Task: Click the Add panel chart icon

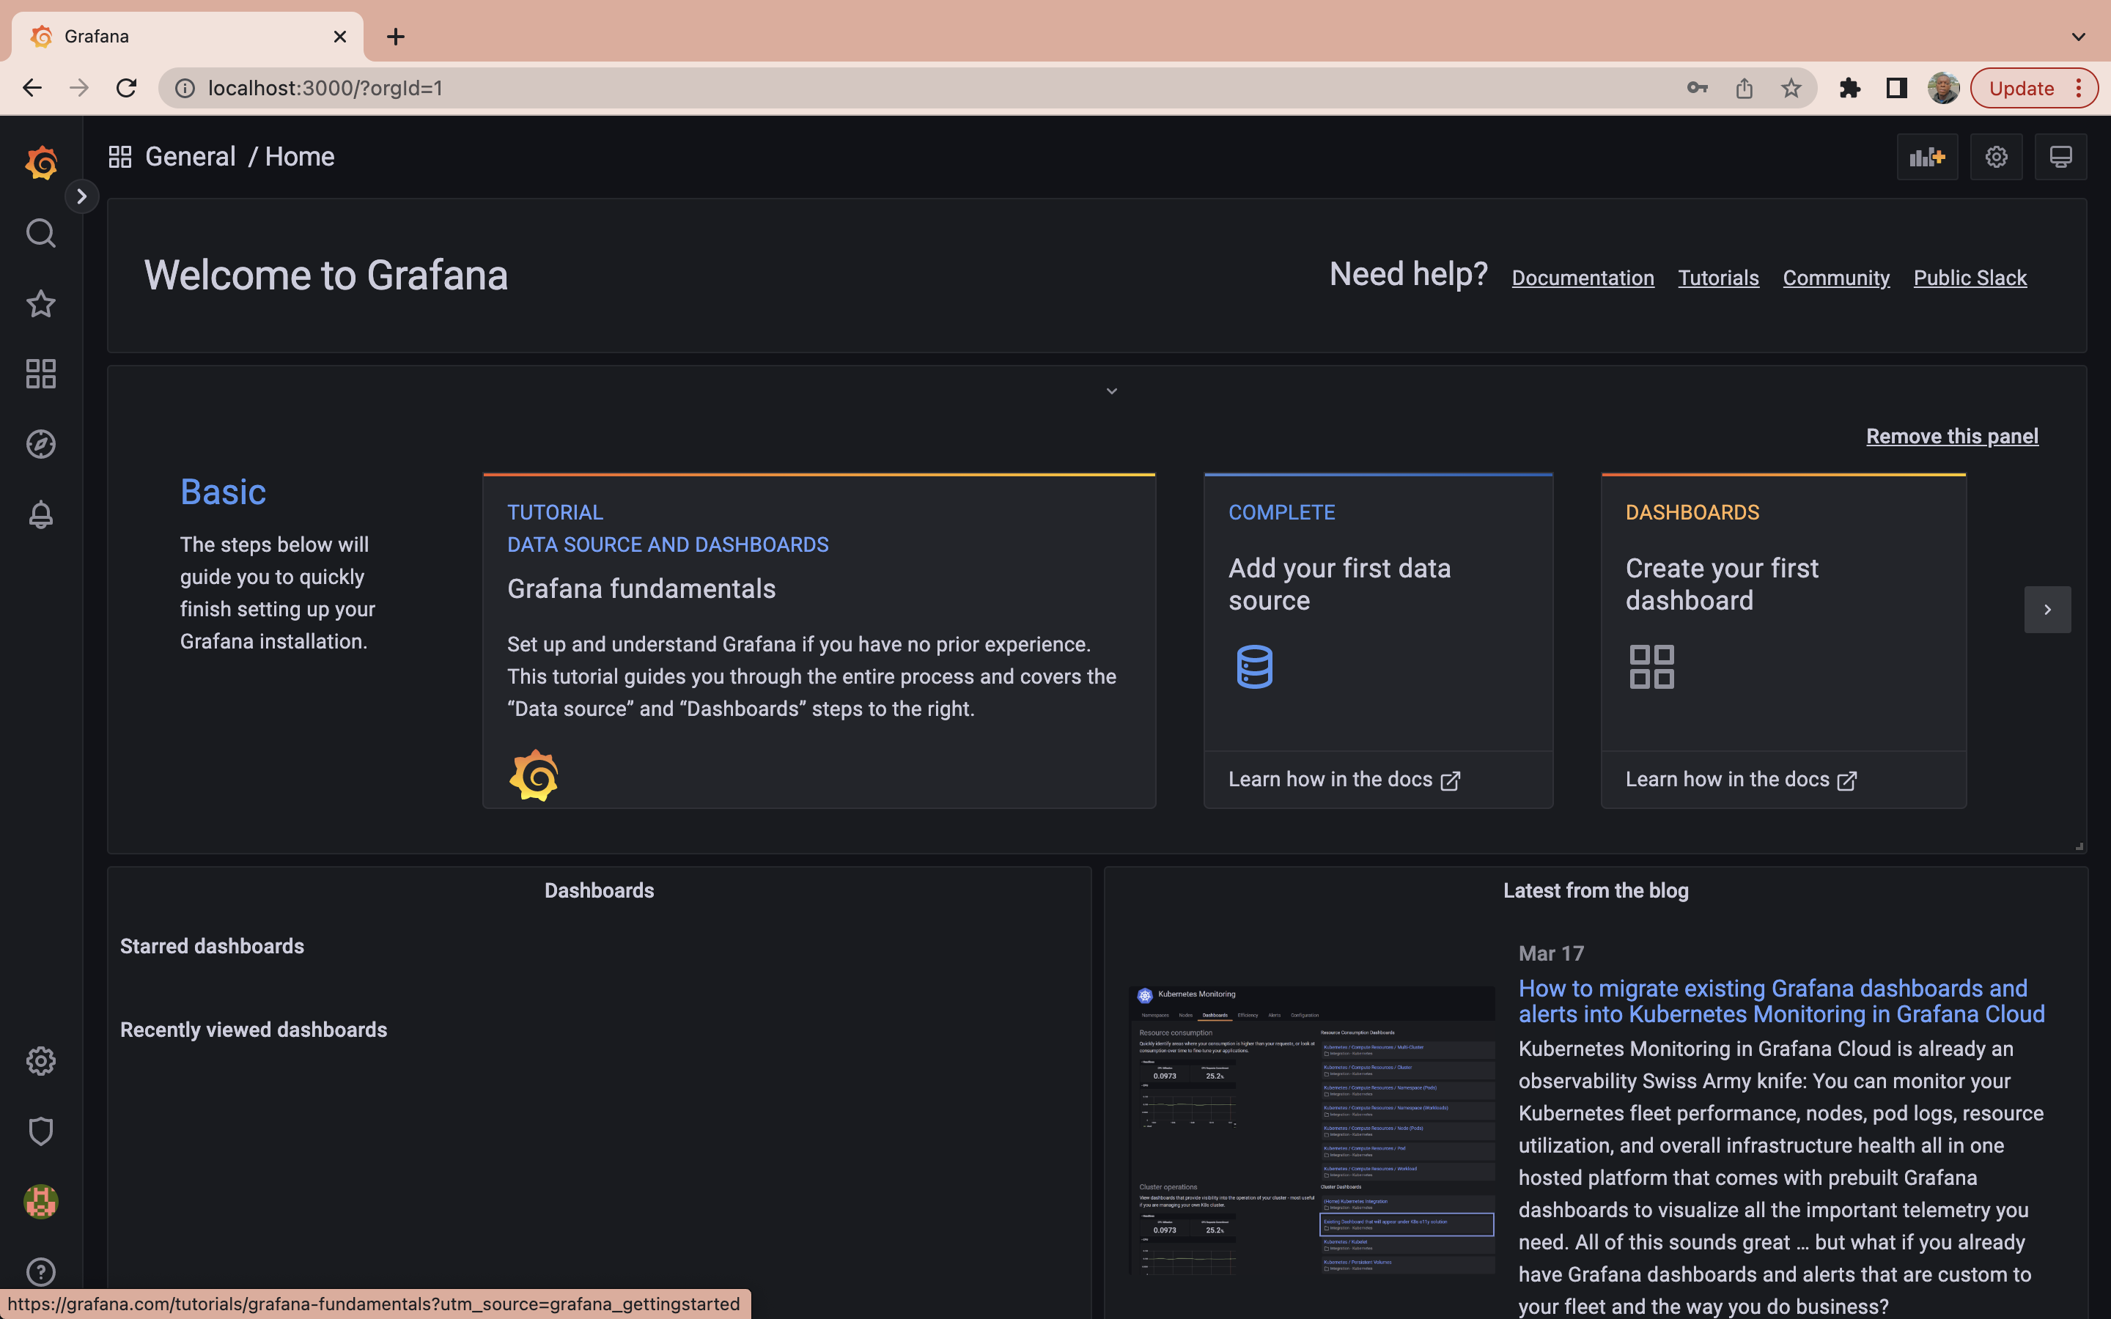Action: [1926, 157]
